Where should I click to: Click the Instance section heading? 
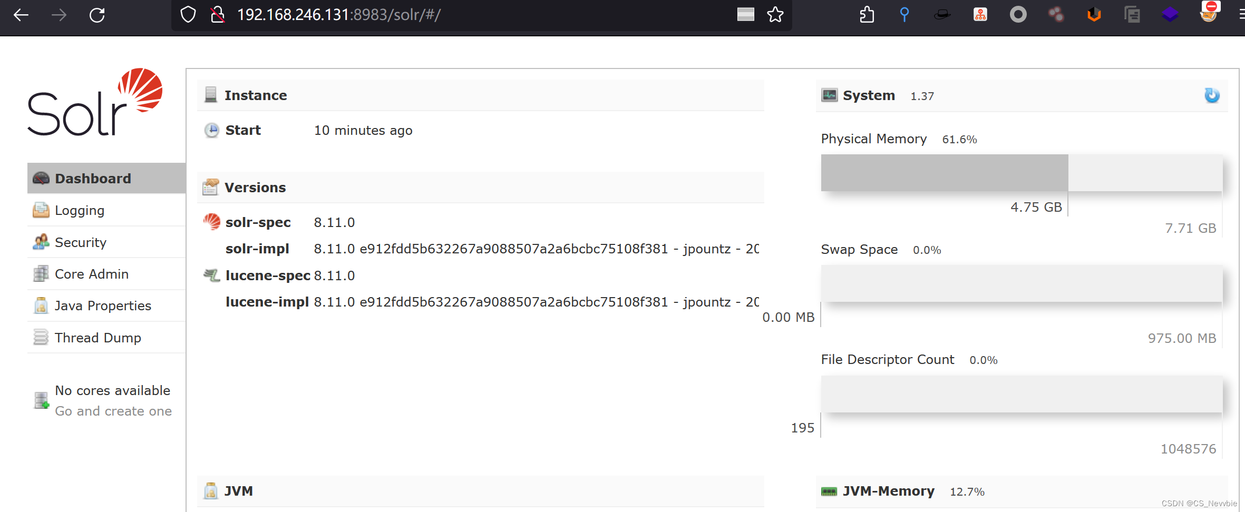click(x=256, y=95)
